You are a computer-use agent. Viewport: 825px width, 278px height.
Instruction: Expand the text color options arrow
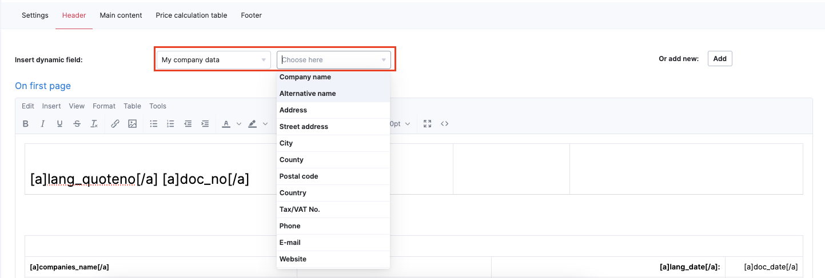coord(239,124)
